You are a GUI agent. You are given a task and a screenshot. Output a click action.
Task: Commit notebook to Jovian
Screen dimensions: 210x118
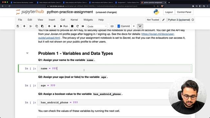point(124,26)
